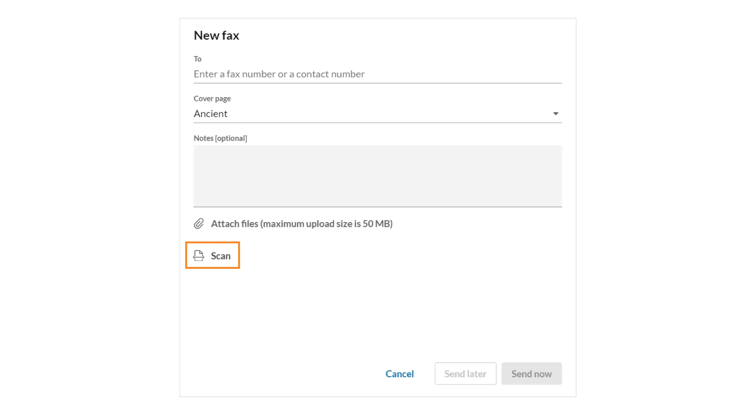The image size is (756, 415).
Task: Click the Send now button
Action: 532,373
